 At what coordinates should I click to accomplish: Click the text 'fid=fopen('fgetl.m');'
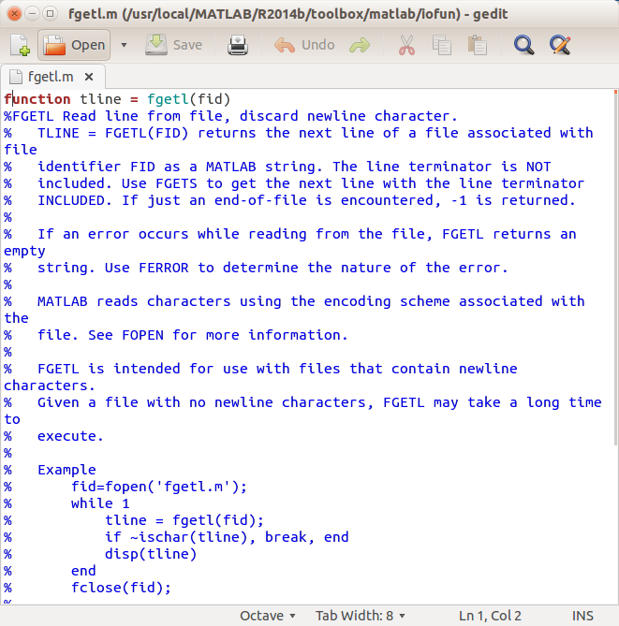coord(159,487)
